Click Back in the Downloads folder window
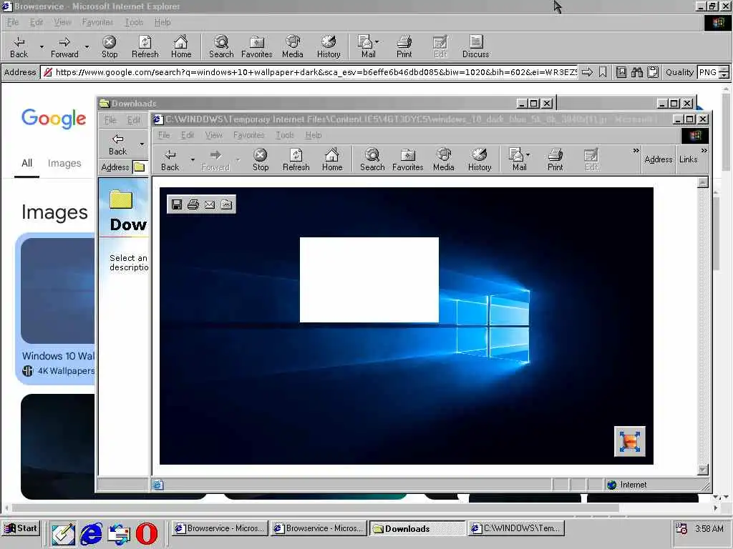Screen dimensions: 733x549 coord(118,144)
